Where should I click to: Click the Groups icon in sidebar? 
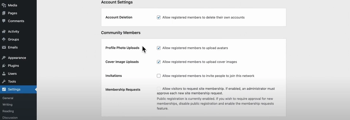coord(4,39)
